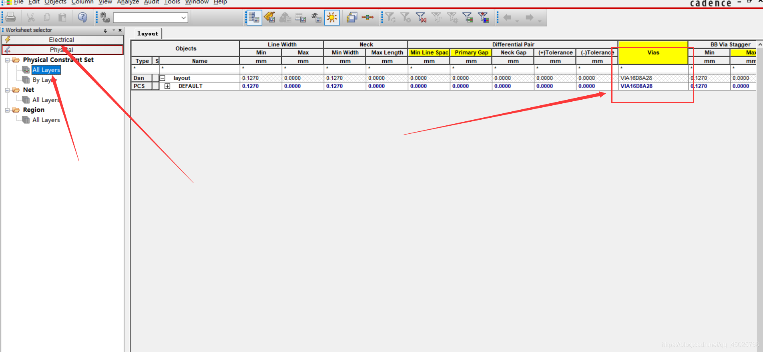Click the greyed cloud-shaped toolbar icon

285,17
